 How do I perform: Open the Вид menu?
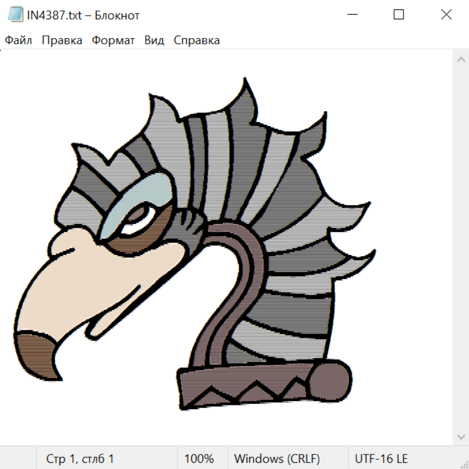pos(154,41)
